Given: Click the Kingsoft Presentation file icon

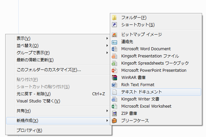Looking at the screenshot, I should pyautogui.click(x=114, y=56).
